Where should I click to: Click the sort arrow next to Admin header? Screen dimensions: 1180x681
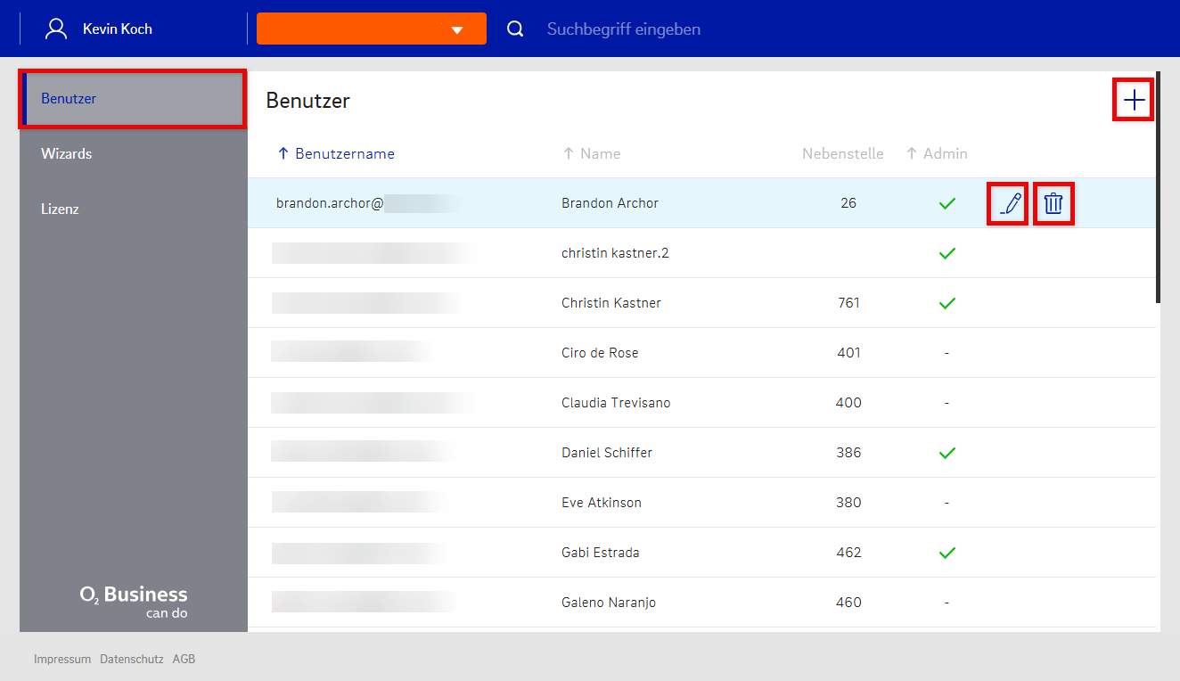[912, 154]
